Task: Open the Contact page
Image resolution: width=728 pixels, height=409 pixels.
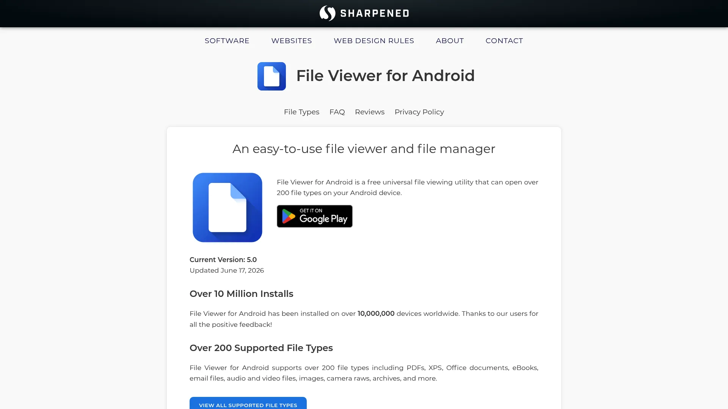Action: click(504, 41)
